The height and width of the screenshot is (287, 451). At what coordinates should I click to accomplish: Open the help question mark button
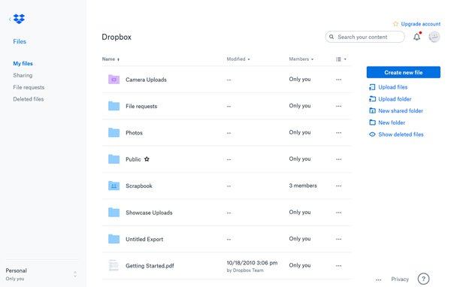(423, 279)
